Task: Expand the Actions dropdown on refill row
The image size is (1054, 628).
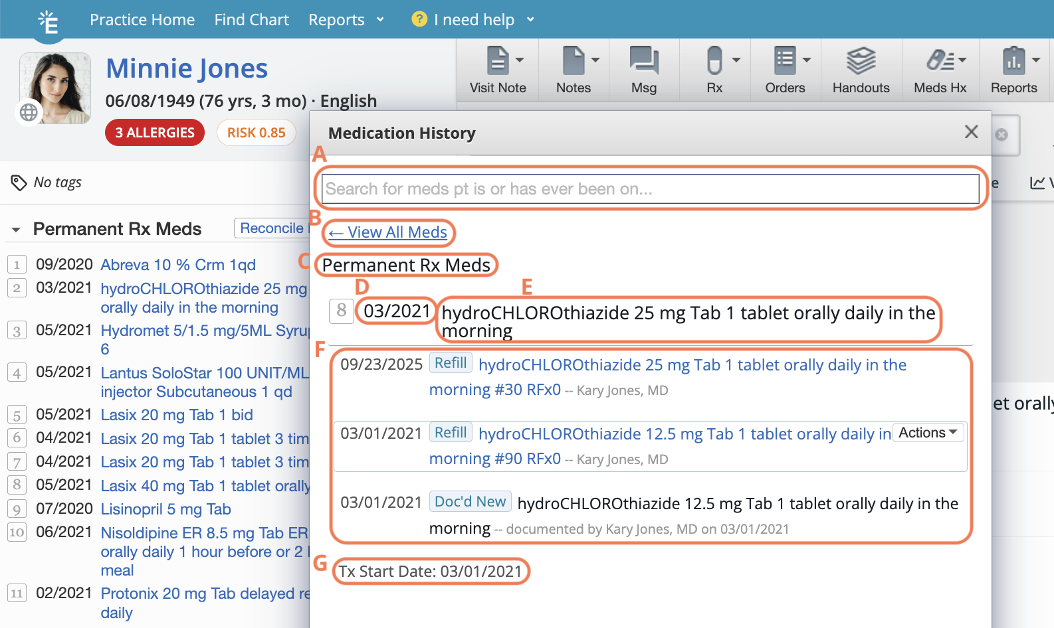Action: (928, 433)
